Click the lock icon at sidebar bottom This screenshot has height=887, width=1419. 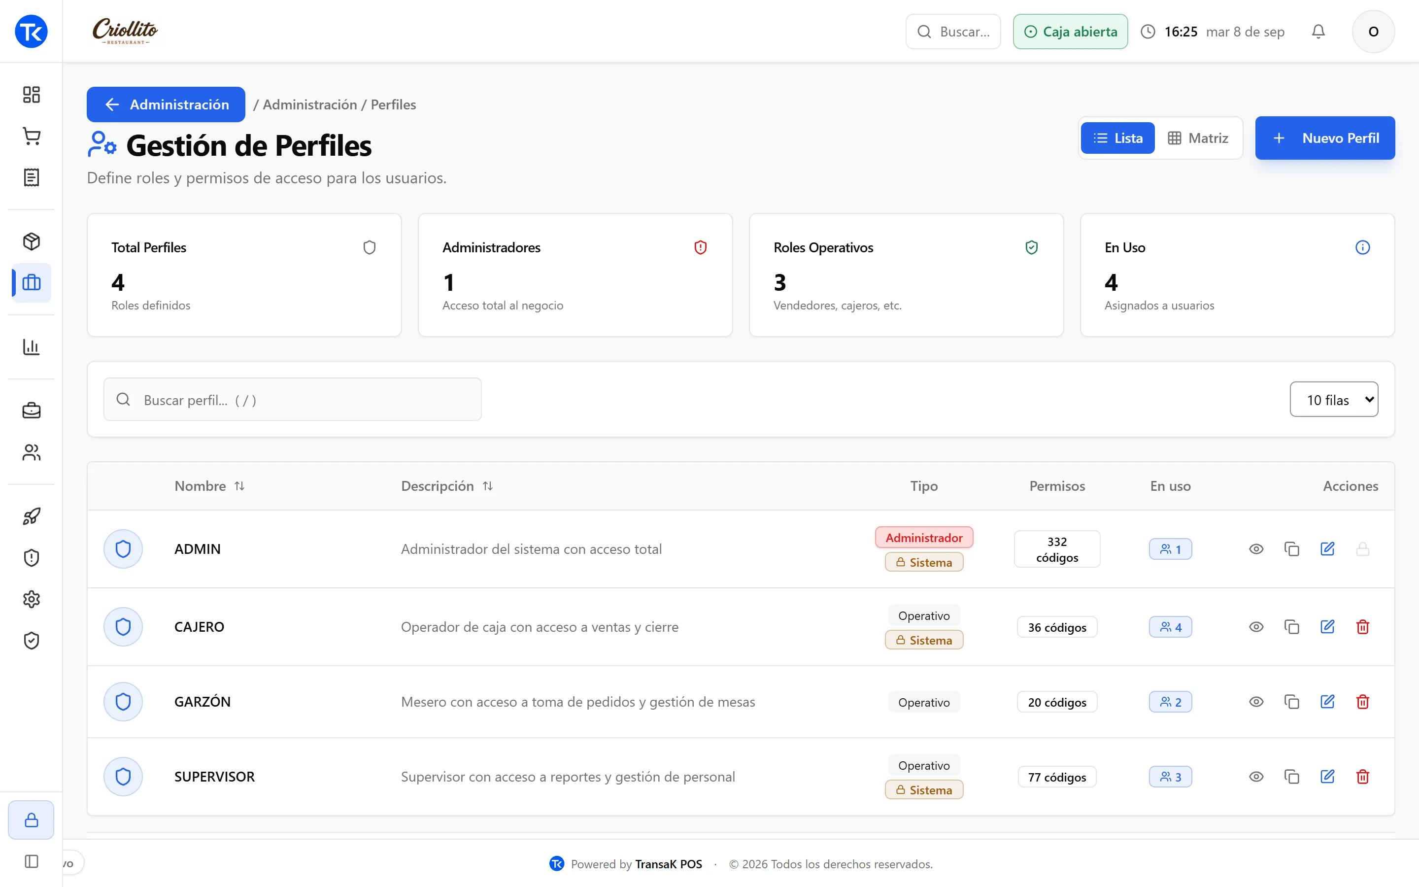[31, 819]
